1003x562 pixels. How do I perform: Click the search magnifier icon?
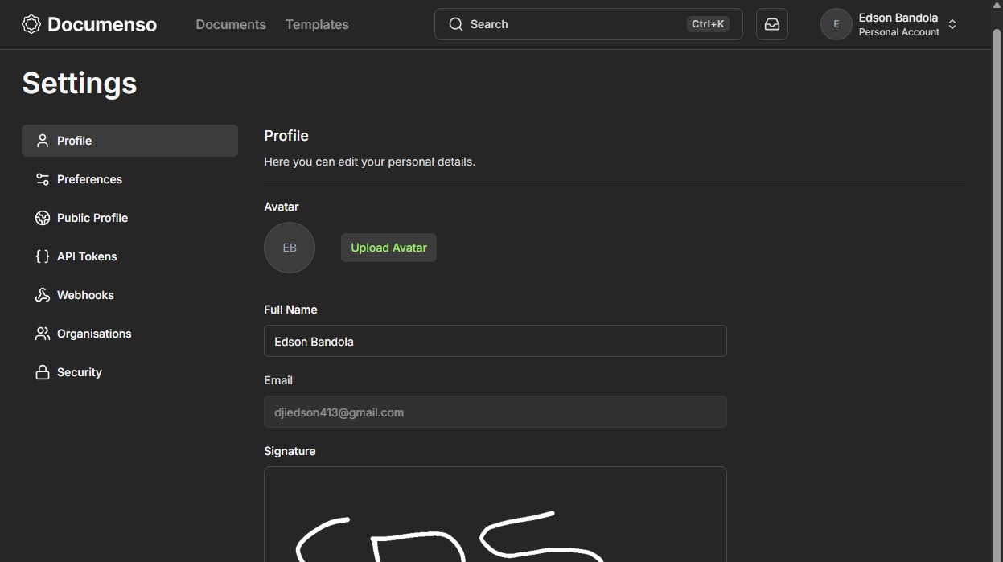point(455,24)
